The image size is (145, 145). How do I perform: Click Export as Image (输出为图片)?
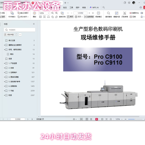coord(23,13)
